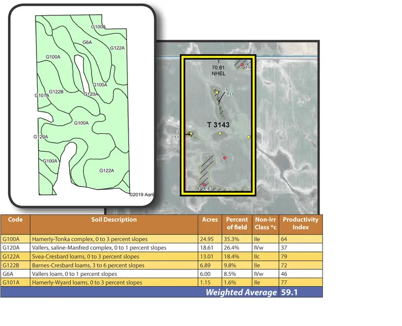
Task: Click the Productivity Index column header
Action: click(x=301, y=224)
